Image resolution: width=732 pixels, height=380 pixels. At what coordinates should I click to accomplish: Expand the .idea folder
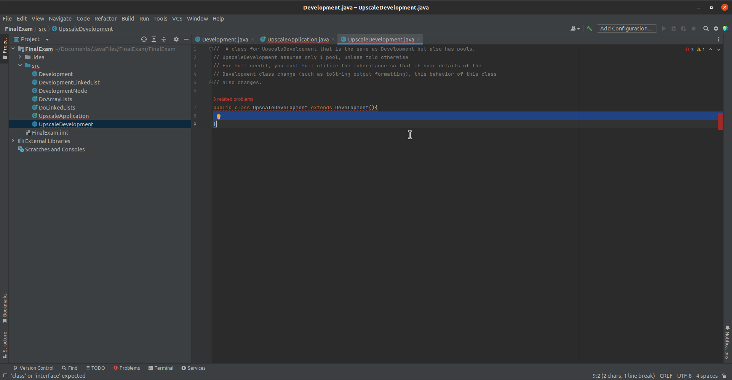tap(20, 57)
